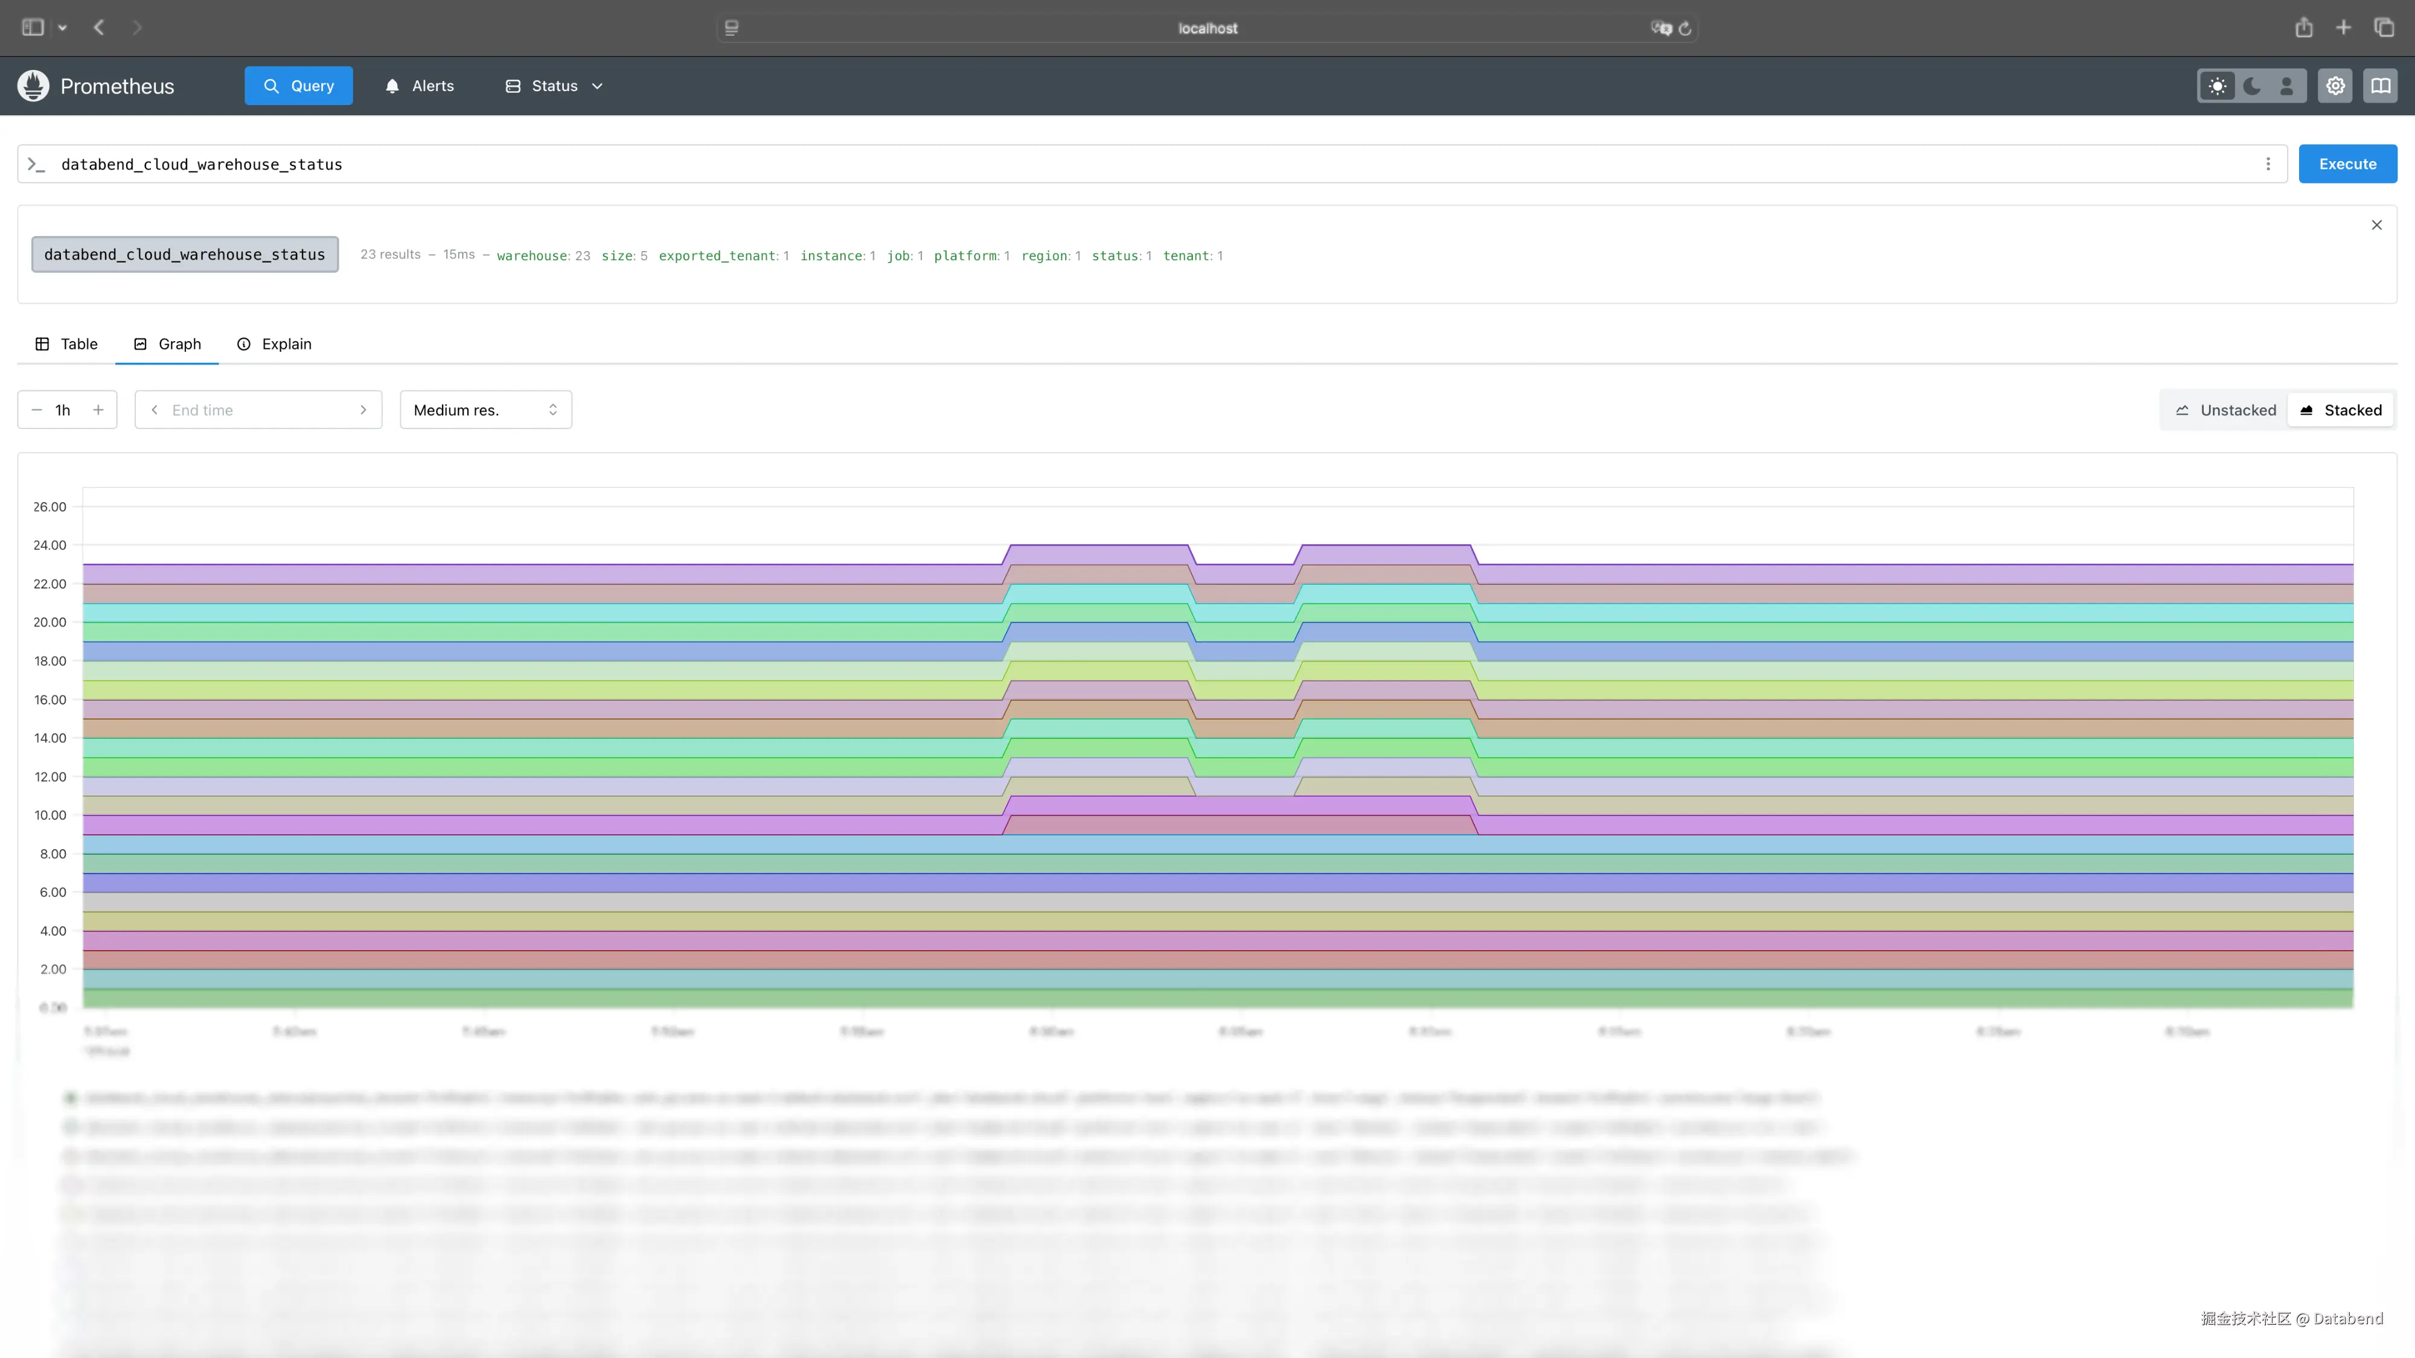Open Medium res. resolution dropdown
The height and width of the screenshot is (1358, 2415).
point(485,410)
